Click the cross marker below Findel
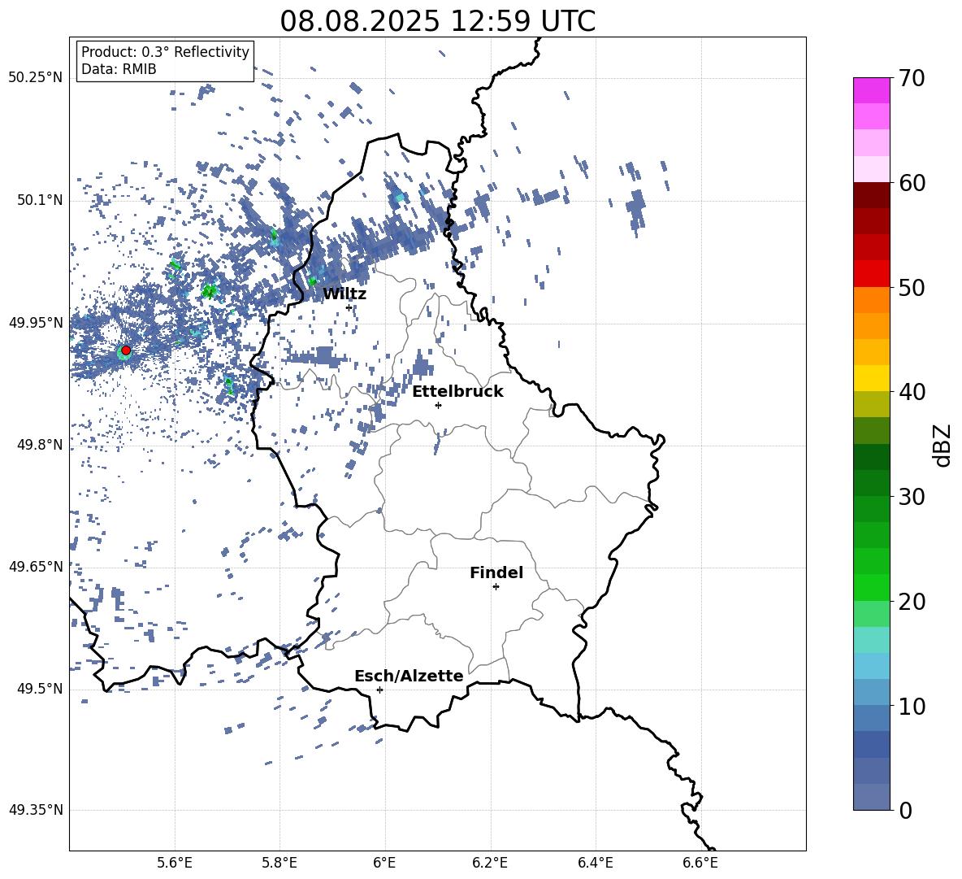The width and height of the screenshot is (962, 879). point(496,587)
